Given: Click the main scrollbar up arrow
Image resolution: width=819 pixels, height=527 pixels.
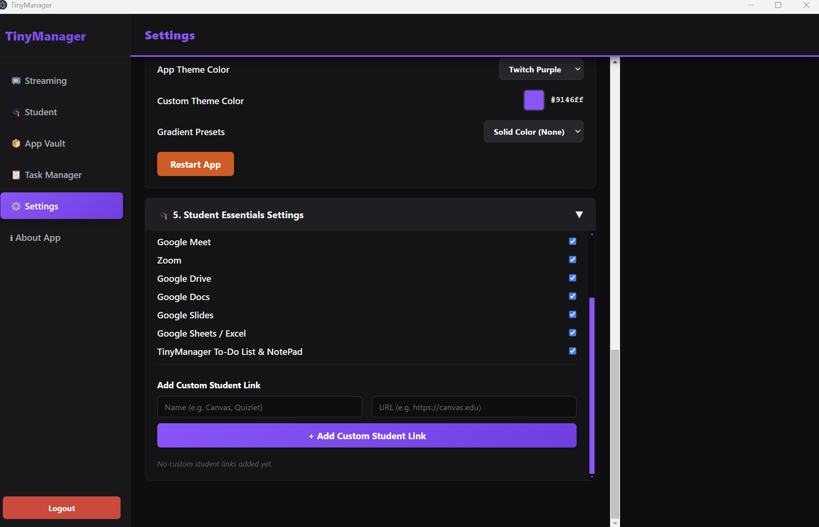Looking at the screenshot, I should (x=615, y=62).
